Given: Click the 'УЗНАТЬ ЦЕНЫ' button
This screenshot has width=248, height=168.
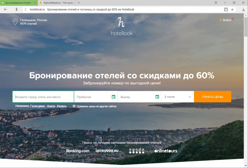Looking at the screenshot, I should [x=212, y=97].
